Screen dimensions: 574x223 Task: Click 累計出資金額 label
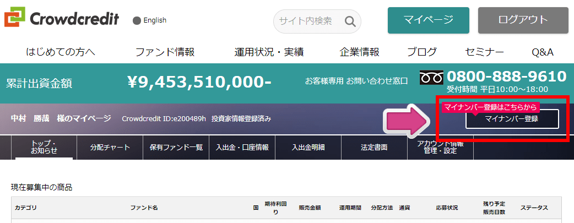(x=39, y=84)
